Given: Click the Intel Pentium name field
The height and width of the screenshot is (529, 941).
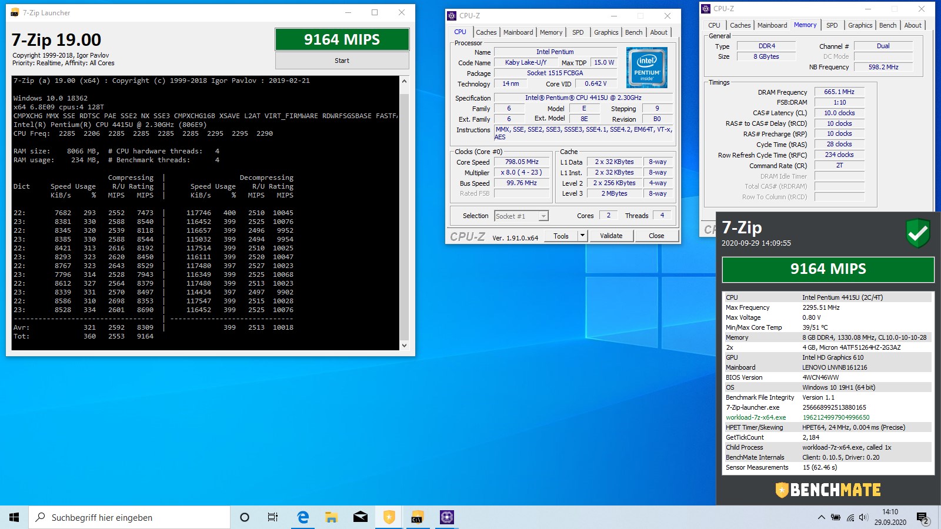Looking at the screenshot, I should click(555, 52).
